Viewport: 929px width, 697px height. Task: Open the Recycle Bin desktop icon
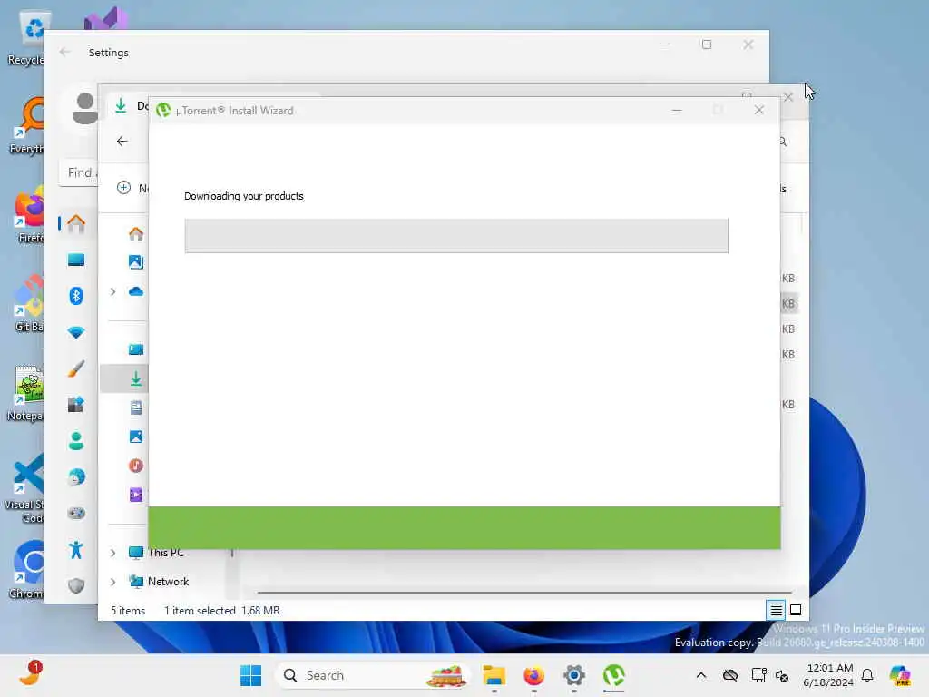pyautogui.click(x=26, y=38)
